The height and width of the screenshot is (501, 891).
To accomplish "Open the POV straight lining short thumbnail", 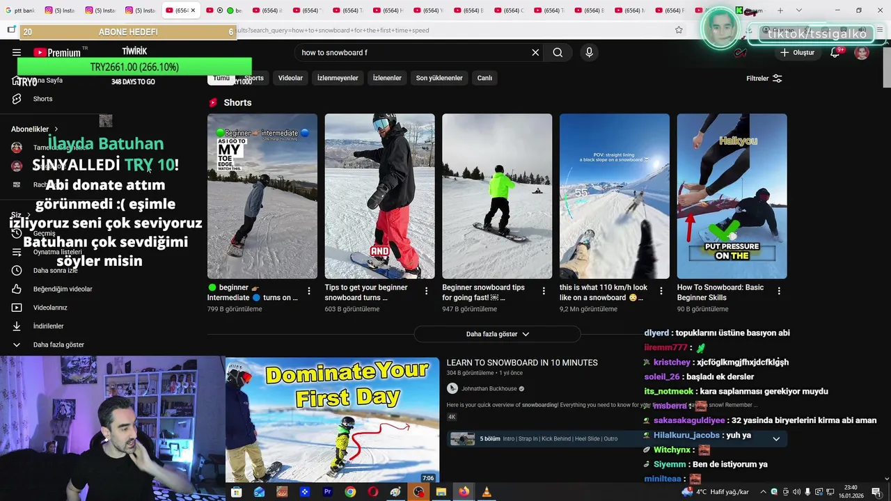I will pyautogui.click(x=615, y=196).
